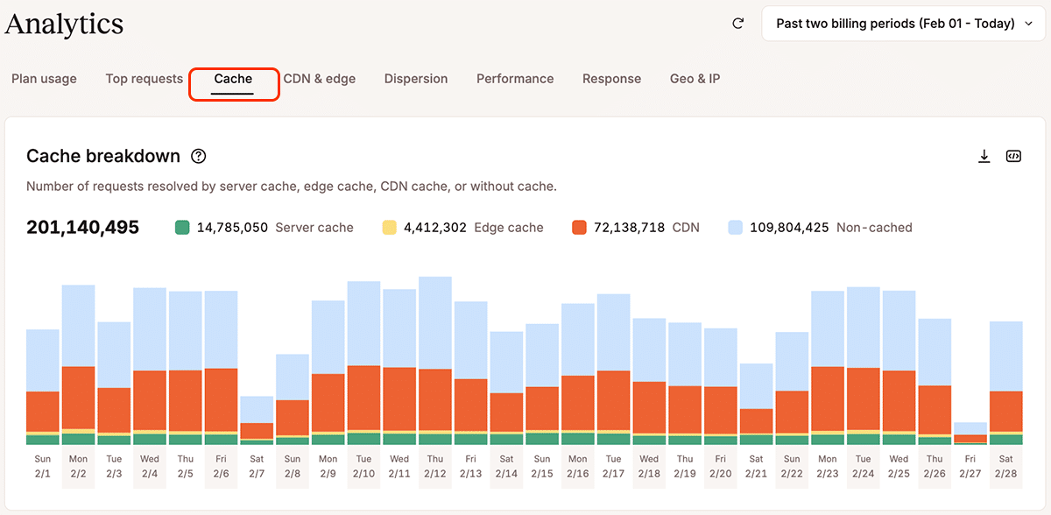Viewport: 1051px width, 515px height.
Task: Click the bar for Thu 2/12
Action: pos(434,359)
